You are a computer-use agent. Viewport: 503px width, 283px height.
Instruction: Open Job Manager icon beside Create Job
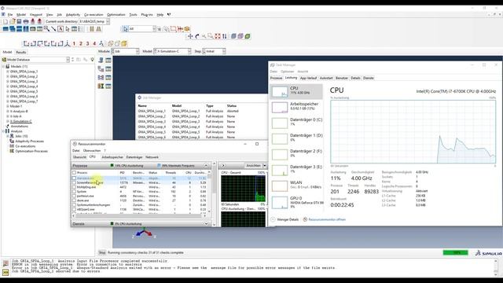pos(108,60)
